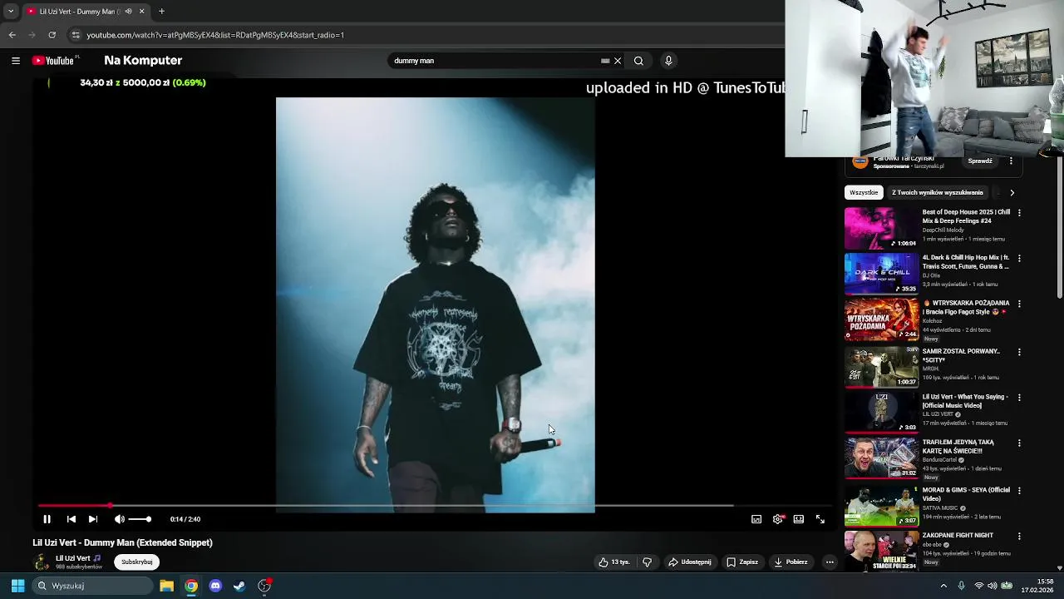Open Chrome tab search dropdown arrow
Viewport: 1064px width, 599px height.
click(x=11, y=12)
